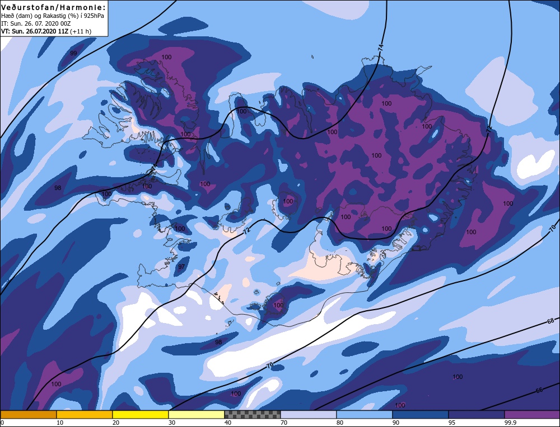Click the "Hæð (dam) og Rakastig (%) í 925hPa" line

pyautogui.click(x=53, y=16)
